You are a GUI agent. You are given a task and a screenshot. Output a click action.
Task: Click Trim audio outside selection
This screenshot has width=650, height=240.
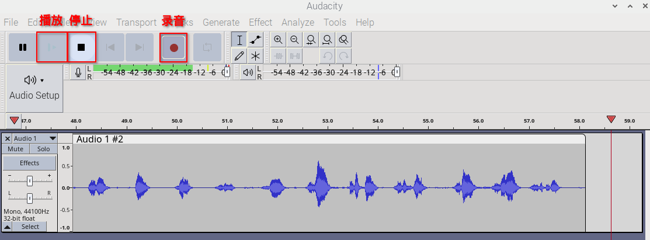(x=278, y=55)
